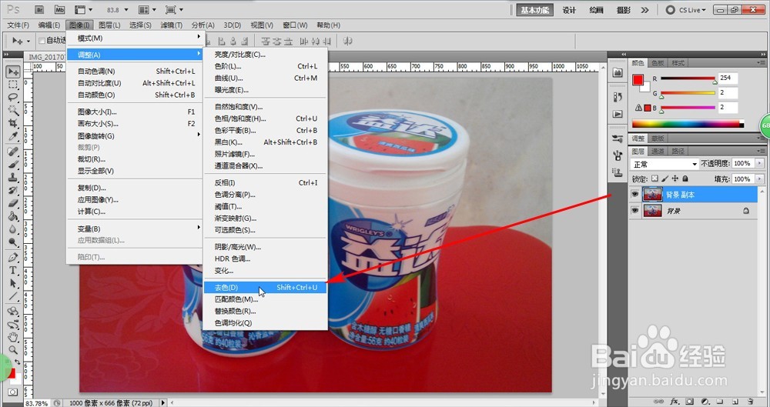This screenshot has width=770, height=407.
Task: Select 基本功能 workspace button
Action: pos(535,10)
